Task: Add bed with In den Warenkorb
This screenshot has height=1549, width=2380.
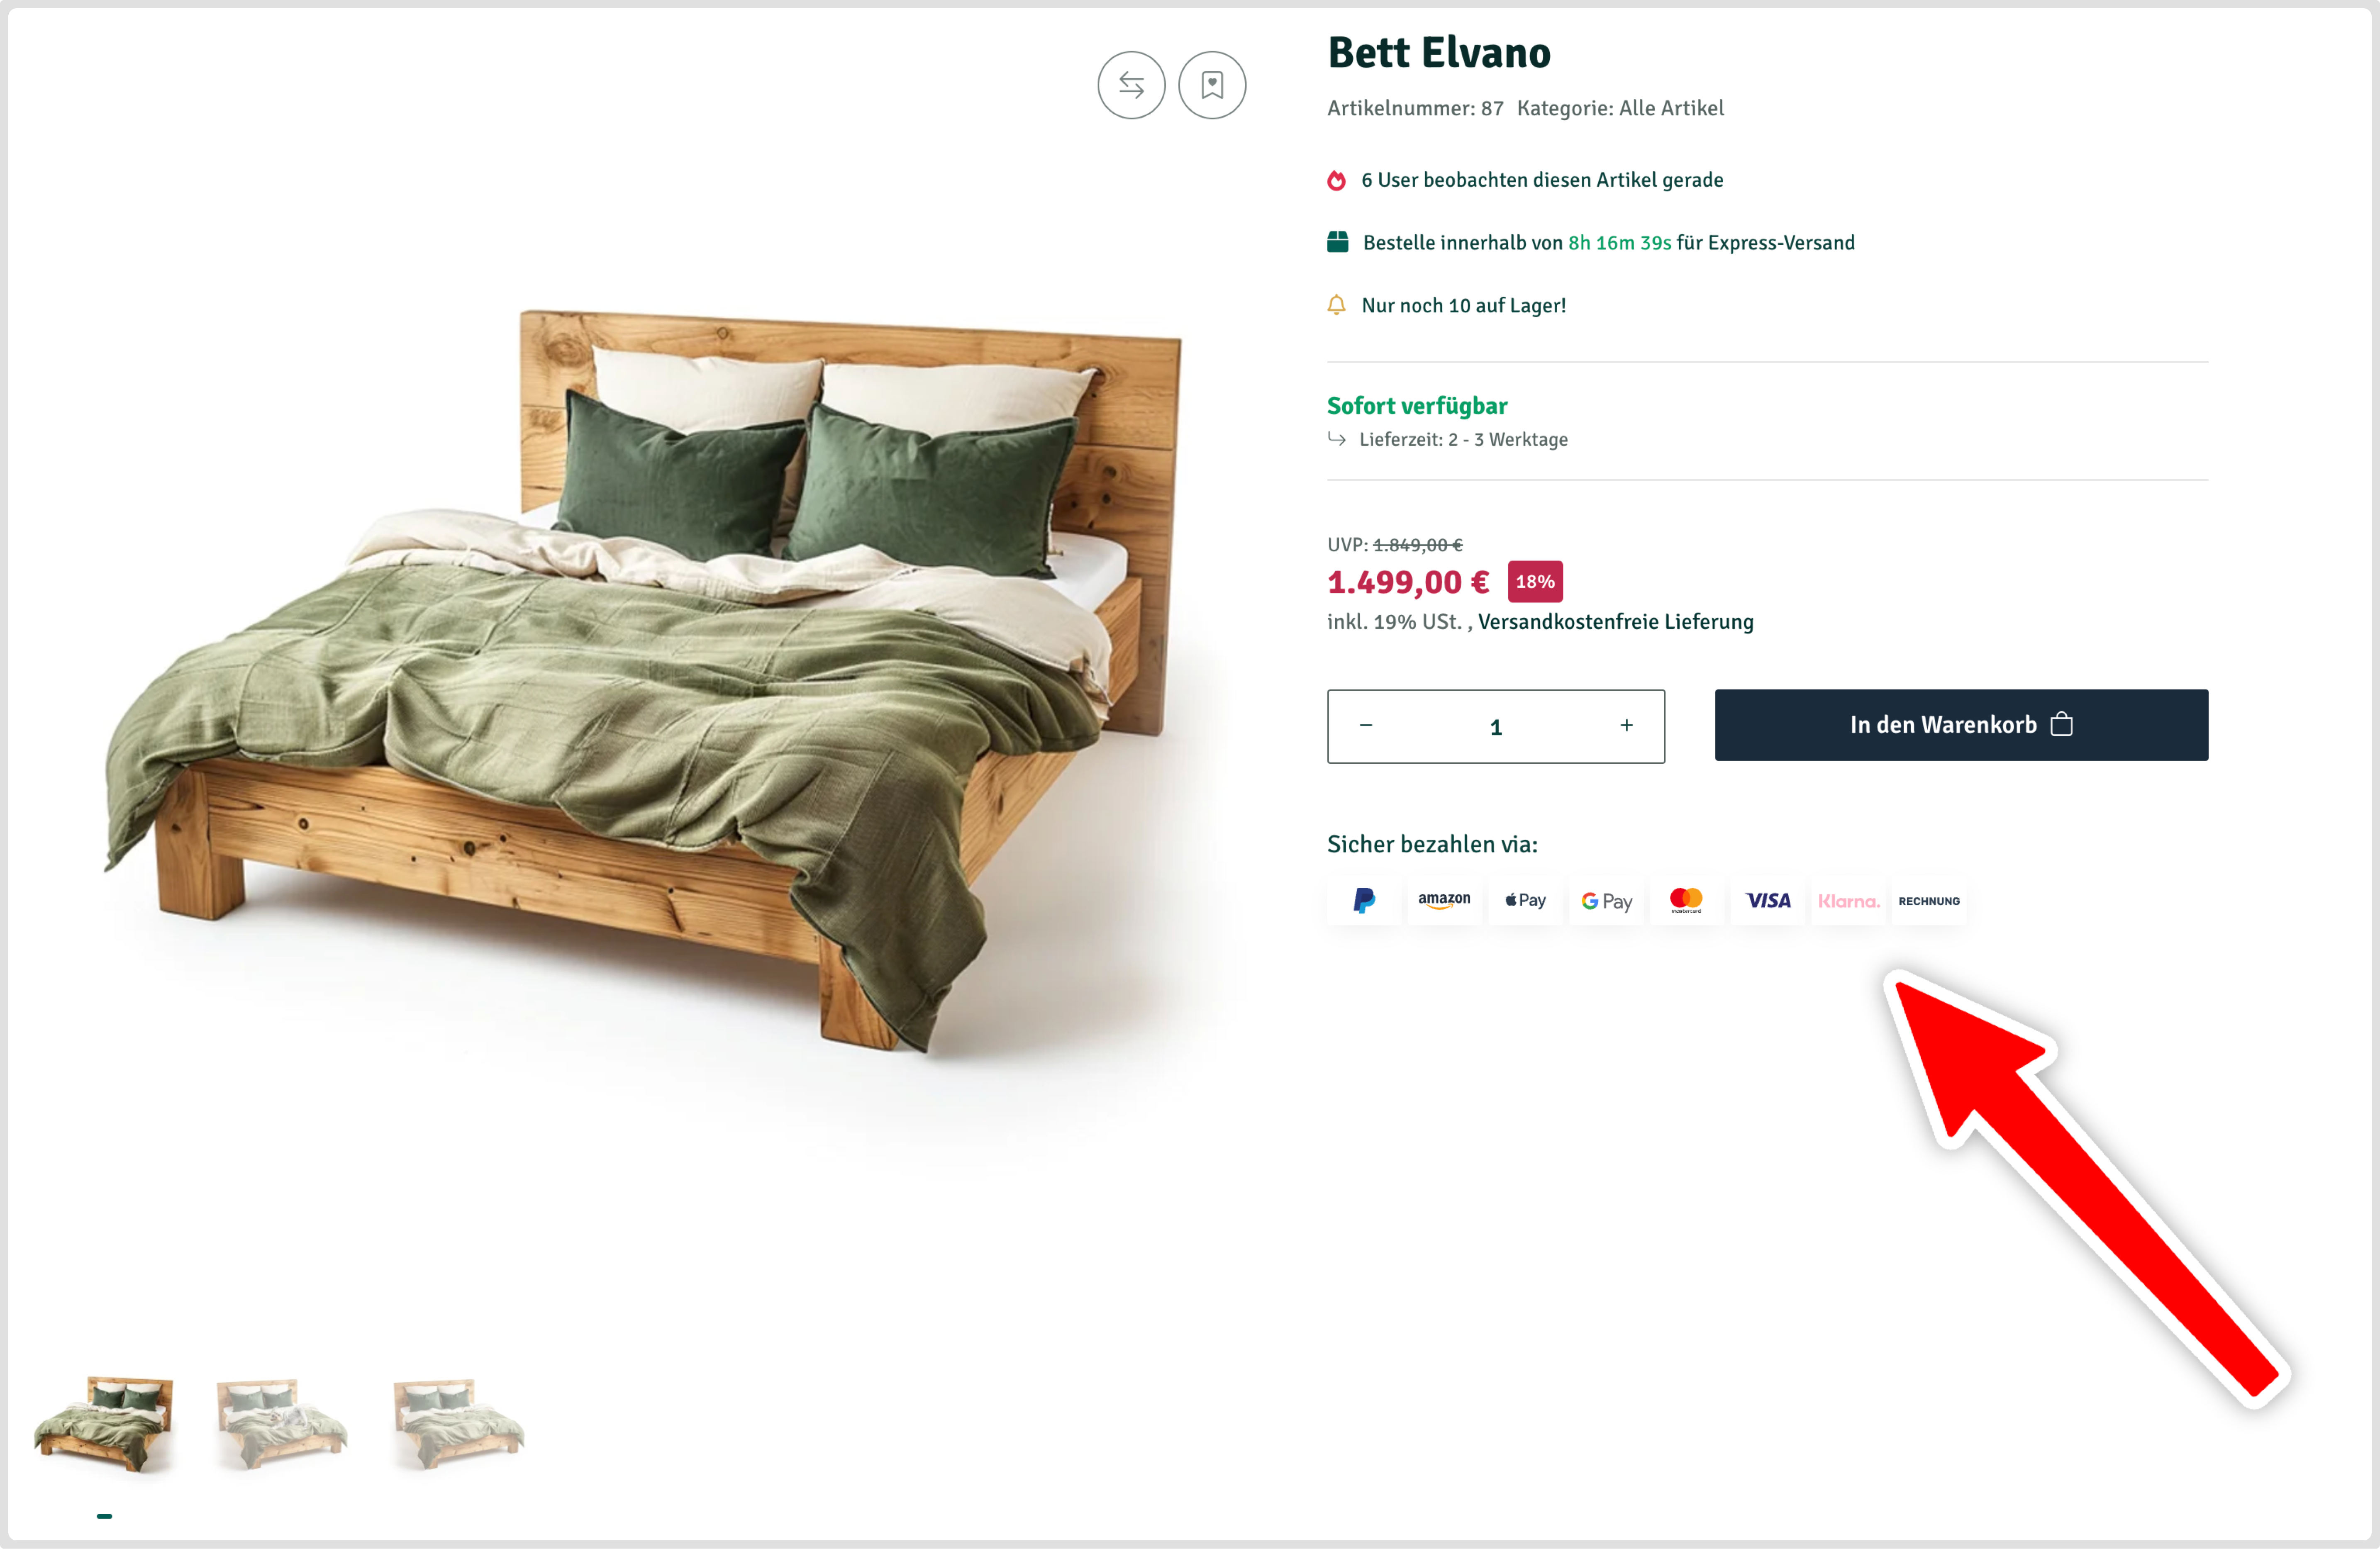Action: (x=1961, y=725)
